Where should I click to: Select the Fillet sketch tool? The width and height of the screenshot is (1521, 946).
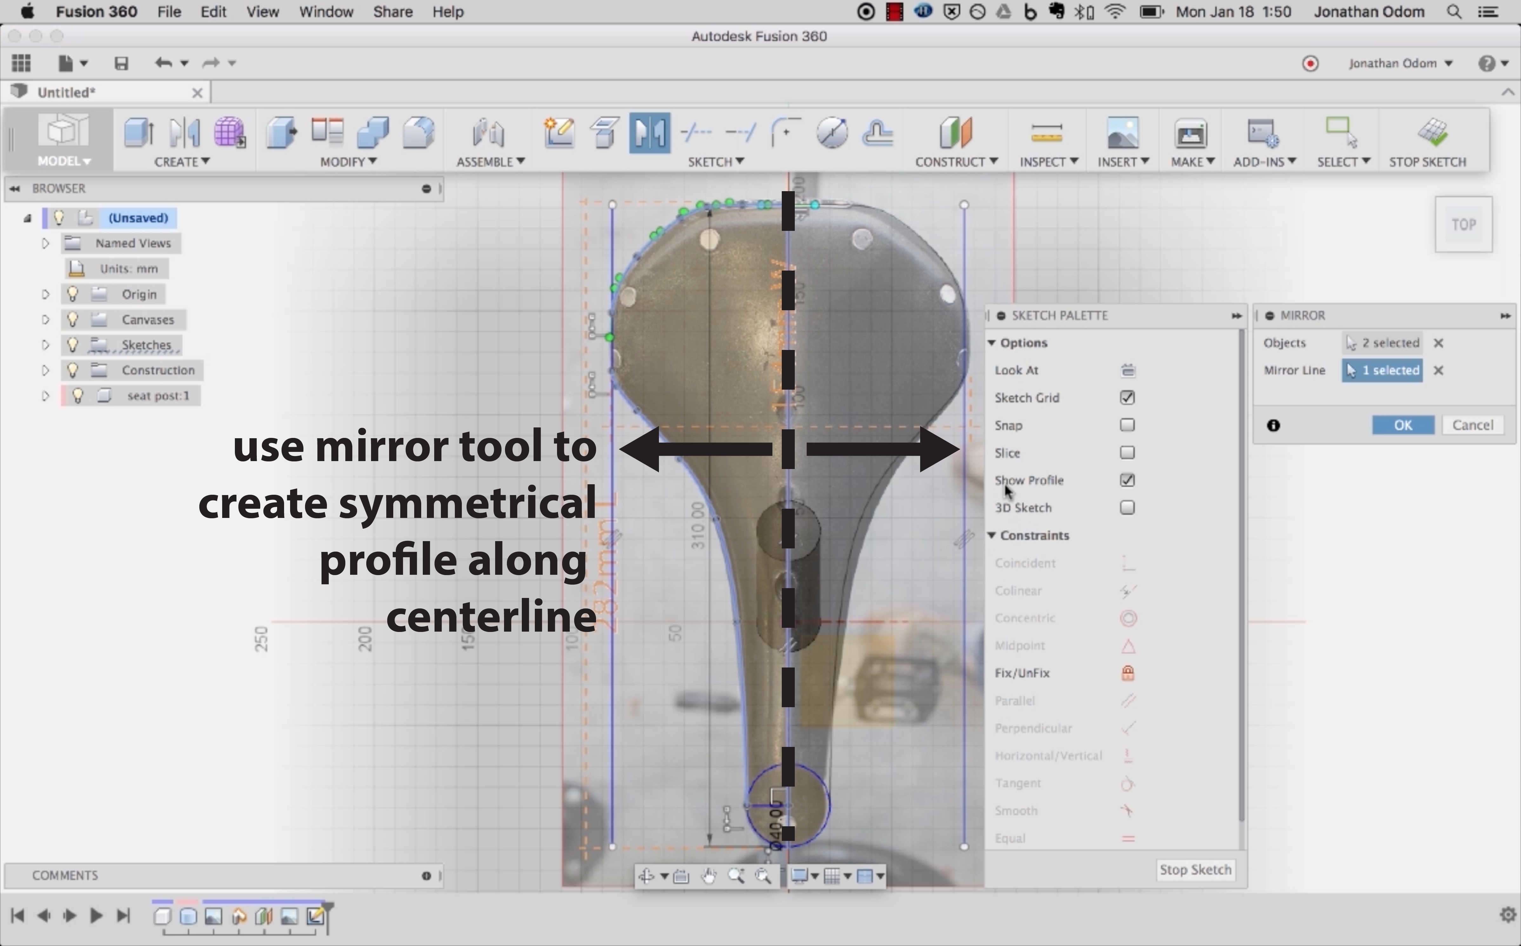pos(786,133)
